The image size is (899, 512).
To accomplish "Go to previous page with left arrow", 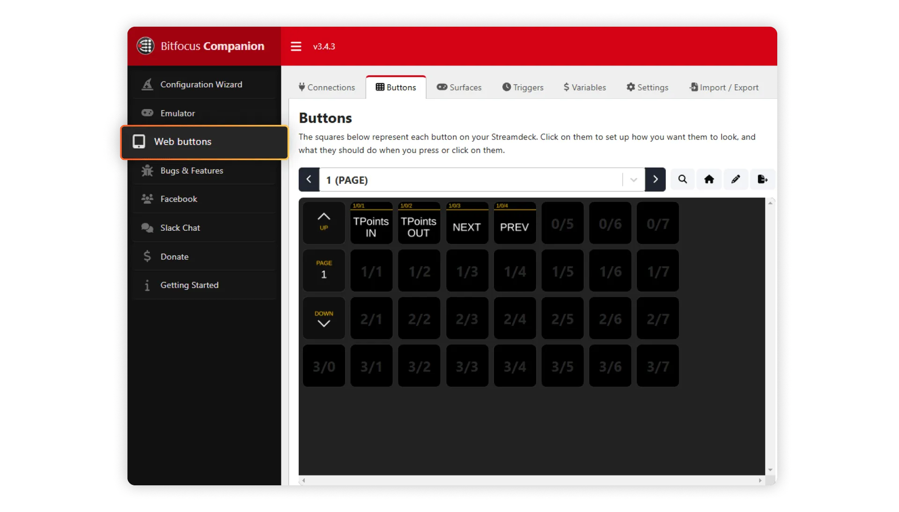I will pyautogui.click(x=309, y=180).
